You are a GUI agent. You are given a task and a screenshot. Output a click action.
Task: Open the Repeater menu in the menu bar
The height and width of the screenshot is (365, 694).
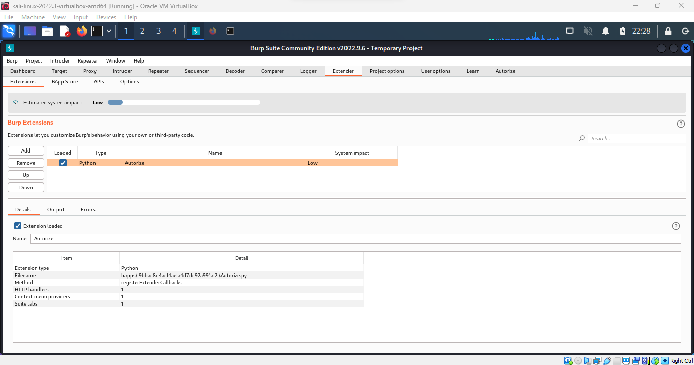tap(88, 60)
